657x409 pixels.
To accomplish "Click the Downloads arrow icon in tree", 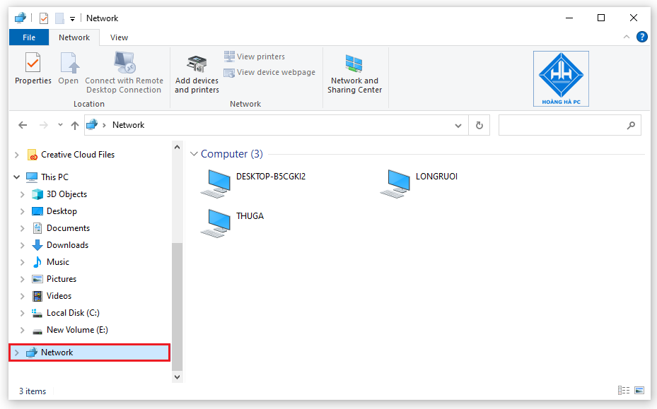I will click(37, 245).
